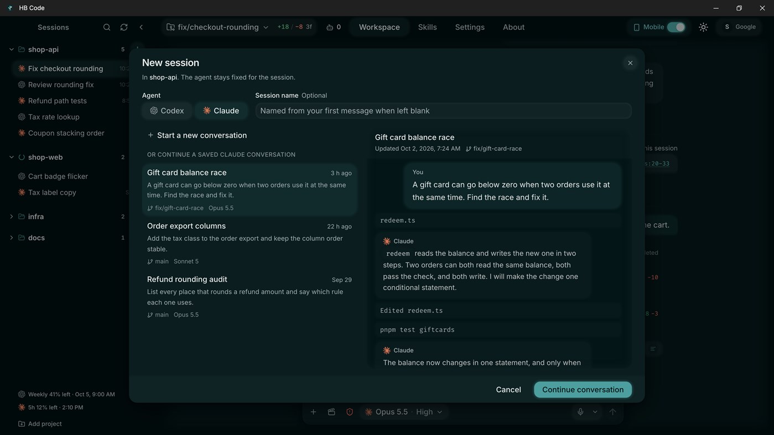Image resolution: width=774 pixels, height=435 pixels.
Task: Open the Settings tab
Action: pyautogui.click(x=470, y=27)
